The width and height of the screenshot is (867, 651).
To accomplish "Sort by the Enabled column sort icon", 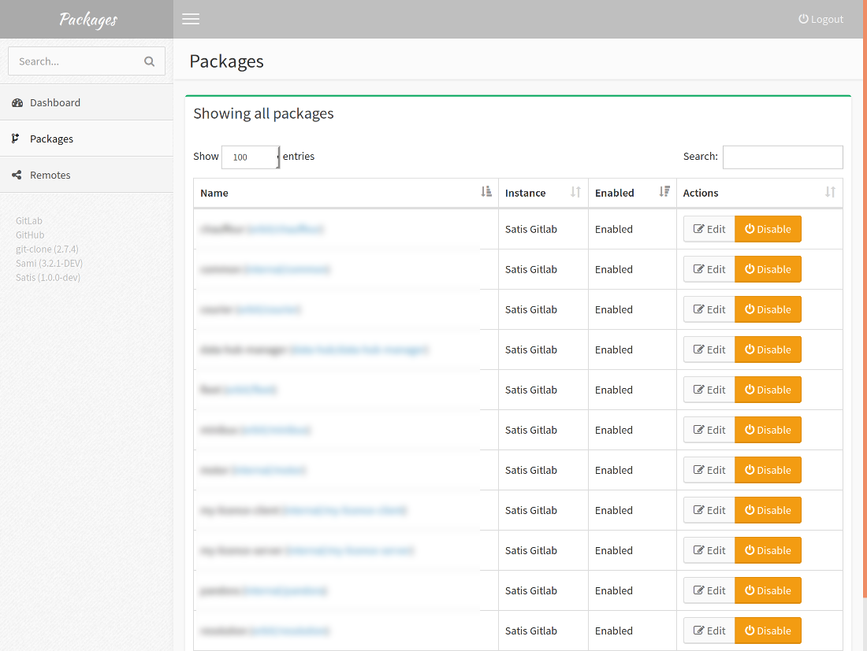I will [664, 192].
